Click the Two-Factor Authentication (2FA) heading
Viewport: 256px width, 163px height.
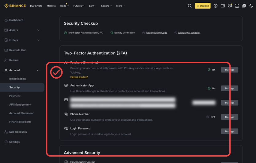tap(95, 53)
